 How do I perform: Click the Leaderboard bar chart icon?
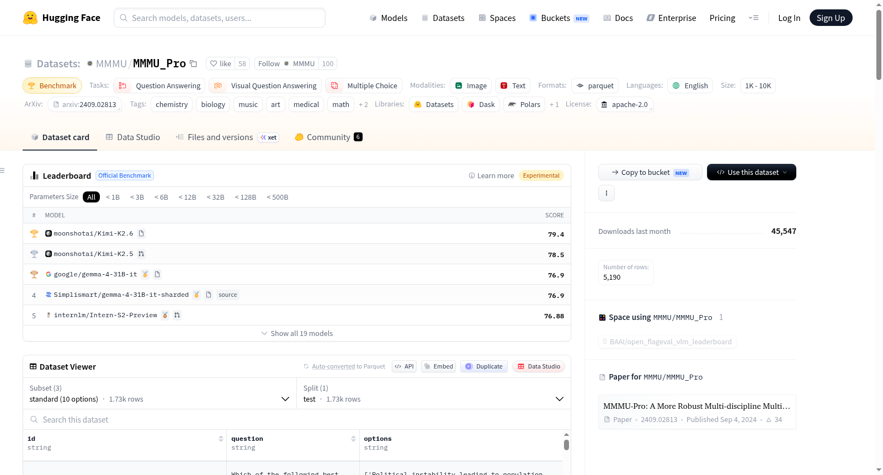34,175
